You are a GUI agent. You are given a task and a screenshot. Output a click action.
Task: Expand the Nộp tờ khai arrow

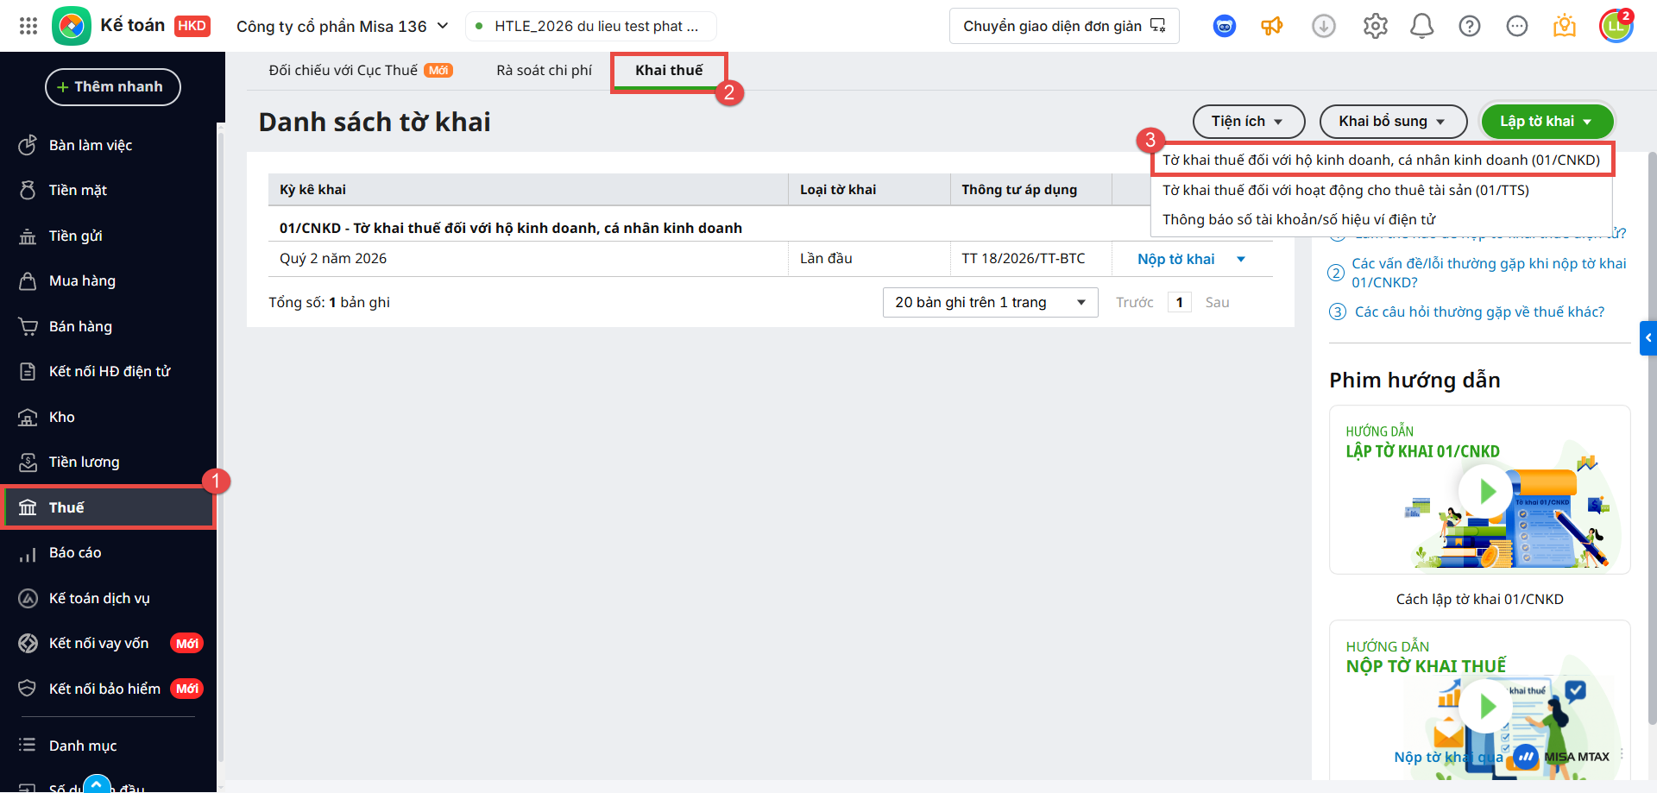[1241, 259]
